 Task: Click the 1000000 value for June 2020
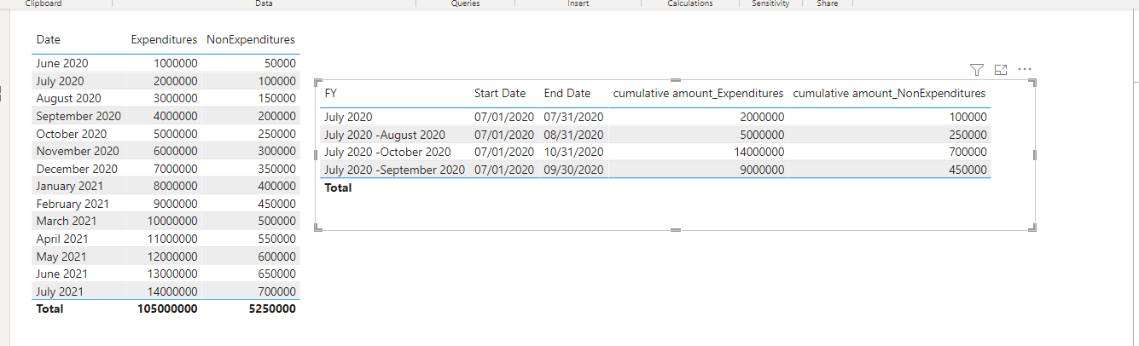[x=176, y=63]
